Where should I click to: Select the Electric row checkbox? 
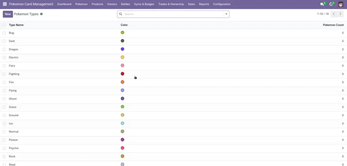4,58
